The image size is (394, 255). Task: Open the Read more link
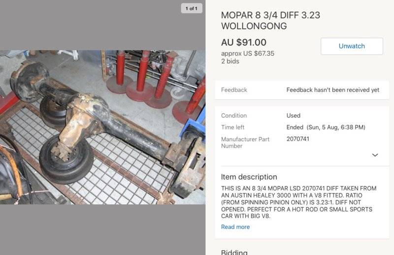coord(235,227)
